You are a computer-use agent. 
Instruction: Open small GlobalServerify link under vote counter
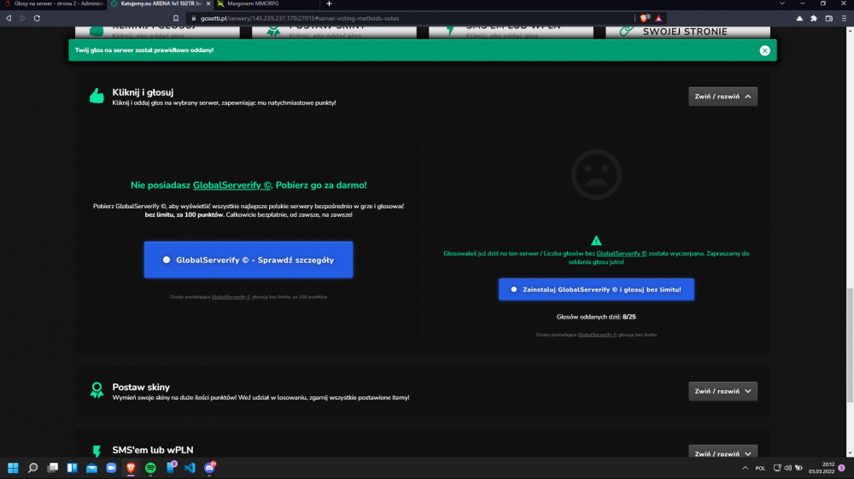(597, 335)
